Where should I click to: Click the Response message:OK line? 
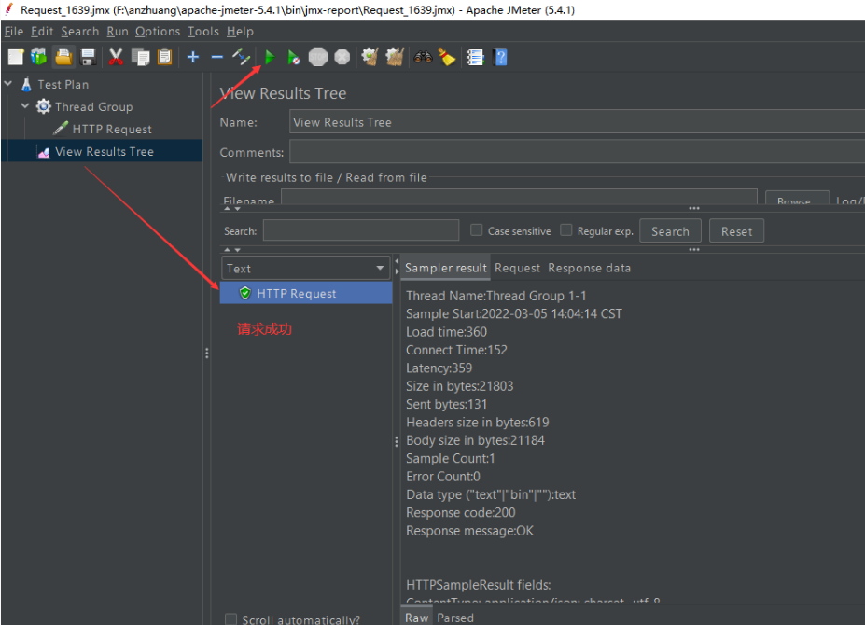[469, 531]
